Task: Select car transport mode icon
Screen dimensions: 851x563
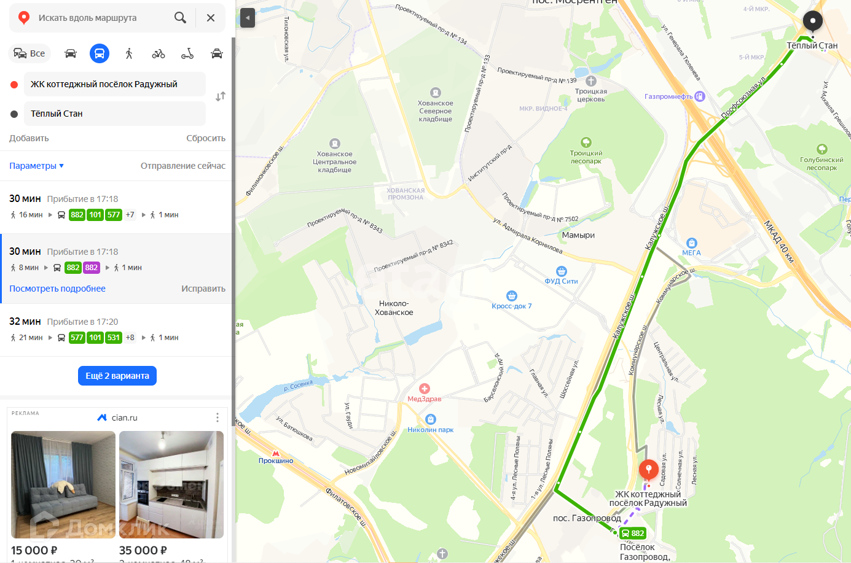Action: coord(71,53)
